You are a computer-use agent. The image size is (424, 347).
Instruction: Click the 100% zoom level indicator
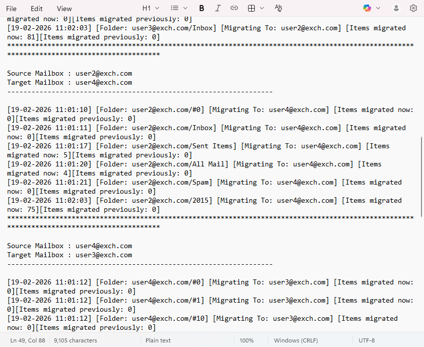(246, 340)
